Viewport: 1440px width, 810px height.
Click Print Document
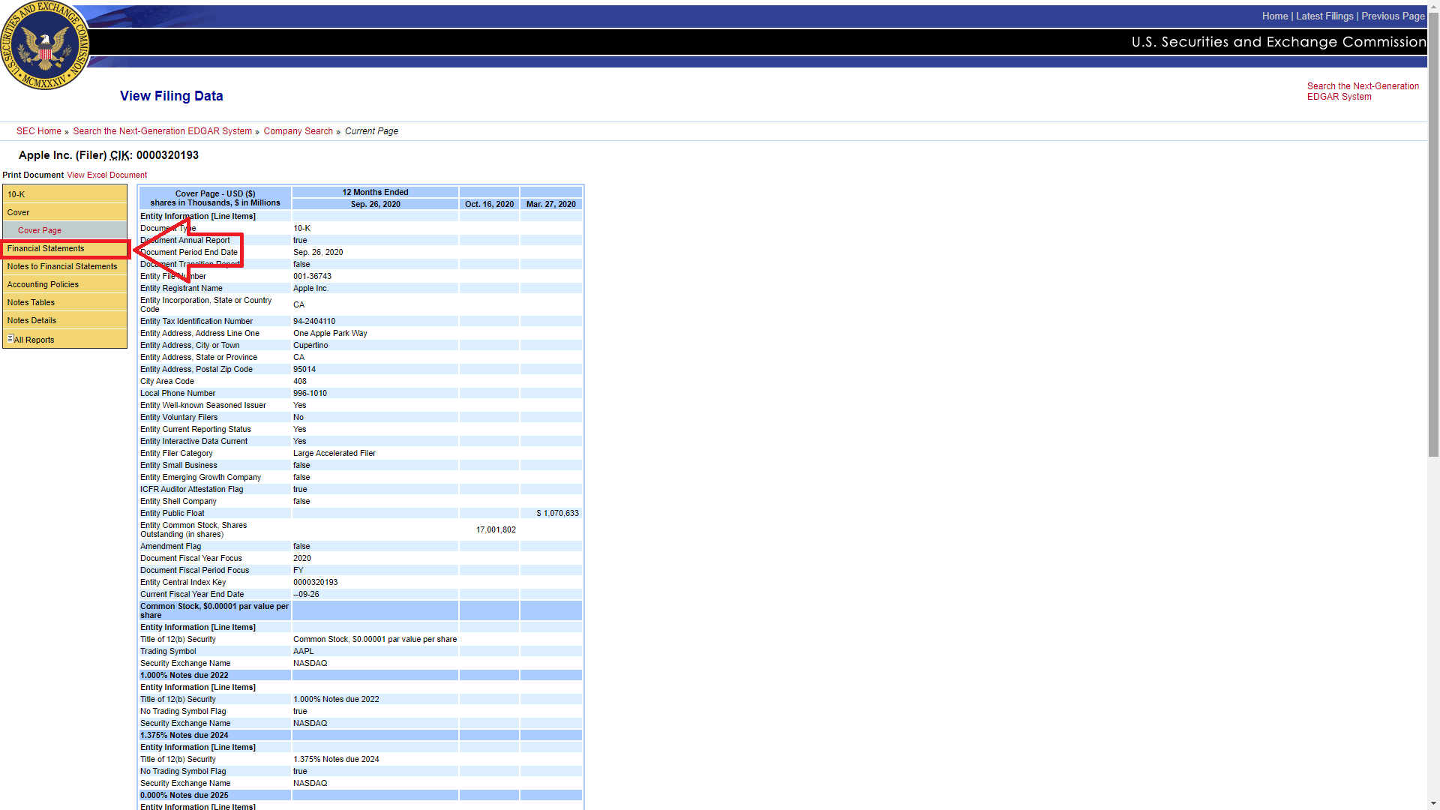[33, 175]
